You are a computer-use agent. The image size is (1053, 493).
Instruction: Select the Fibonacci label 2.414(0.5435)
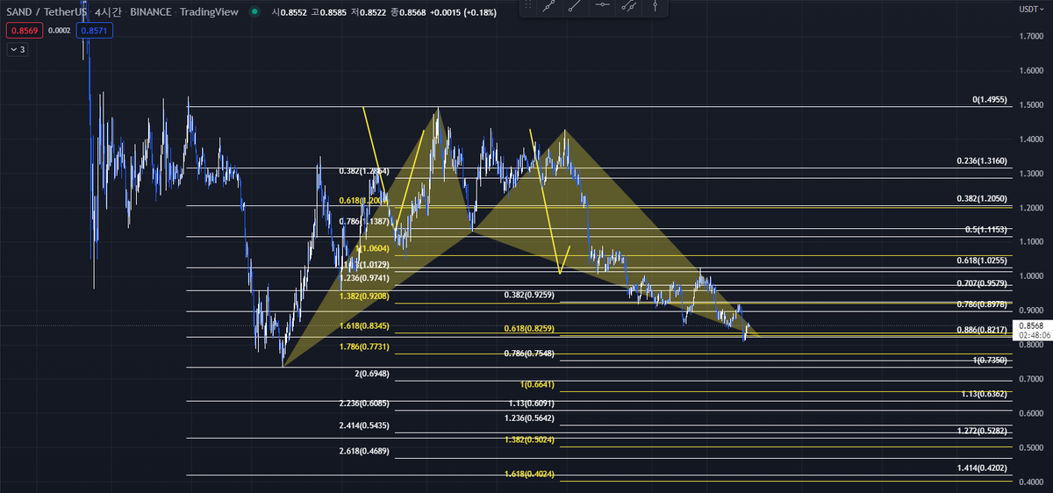pyautogui.click(x=364, y=425)
